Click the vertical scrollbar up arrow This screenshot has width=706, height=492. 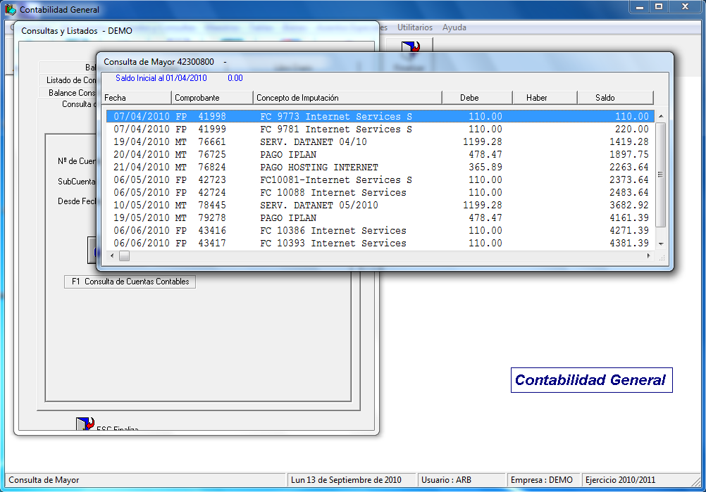(660, 116)
